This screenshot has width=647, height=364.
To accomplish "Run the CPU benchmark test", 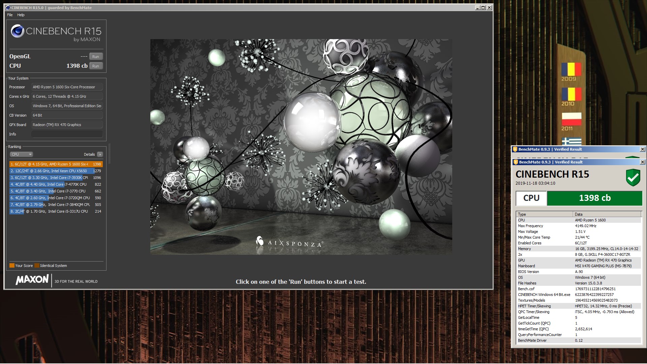I will point(96,66).
